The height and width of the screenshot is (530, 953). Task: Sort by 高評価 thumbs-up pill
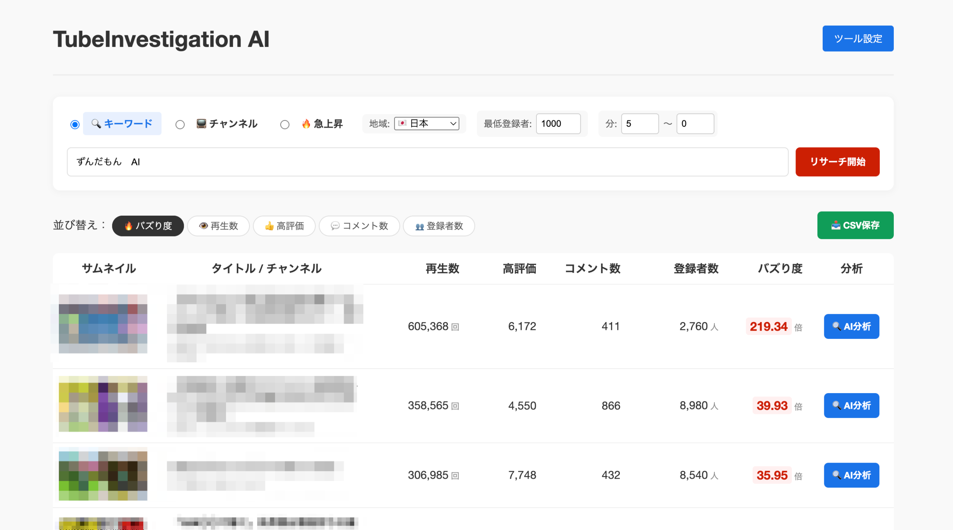[284, 226]
